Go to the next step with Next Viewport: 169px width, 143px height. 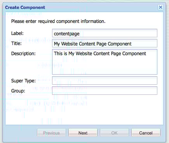(83, 133)
